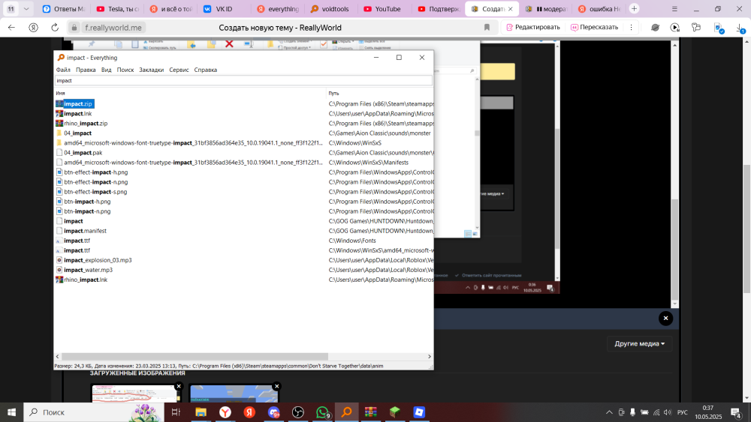Open the Правка menu in Everything
Viewport: 751px width, 422px height.
click(x=86, y=70)
